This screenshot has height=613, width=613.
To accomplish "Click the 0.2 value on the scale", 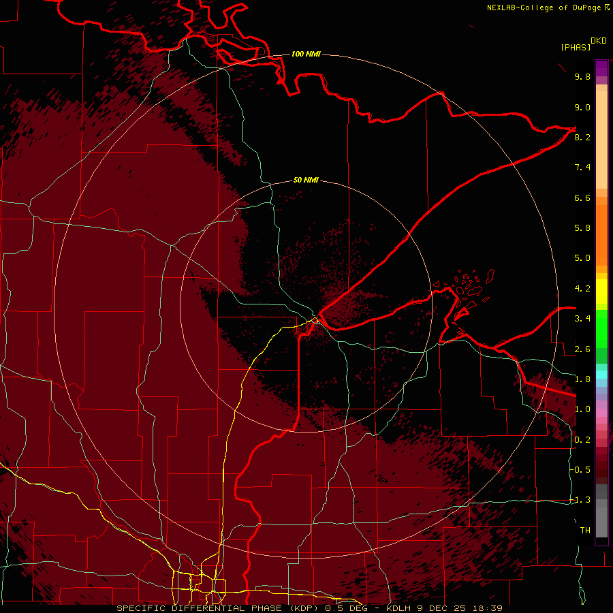I will coord(582,440).
